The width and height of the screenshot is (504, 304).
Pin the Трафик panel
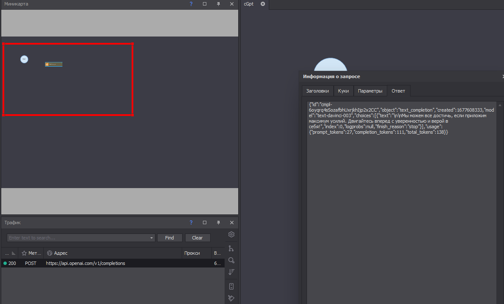[218, 222]
